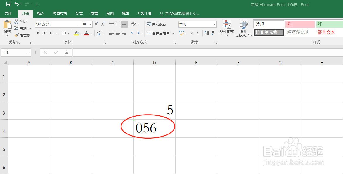Toggle Bold formatting
The height and width of the screenshot is (174, 343).
coord(38,33)
